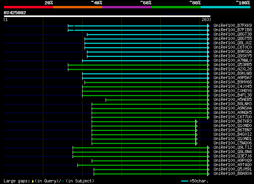Image resolution: width=254 pixels, height=184 pixels.
Task: Click the cyan alignment bar for B7FKK9
Action: [138, 26]
